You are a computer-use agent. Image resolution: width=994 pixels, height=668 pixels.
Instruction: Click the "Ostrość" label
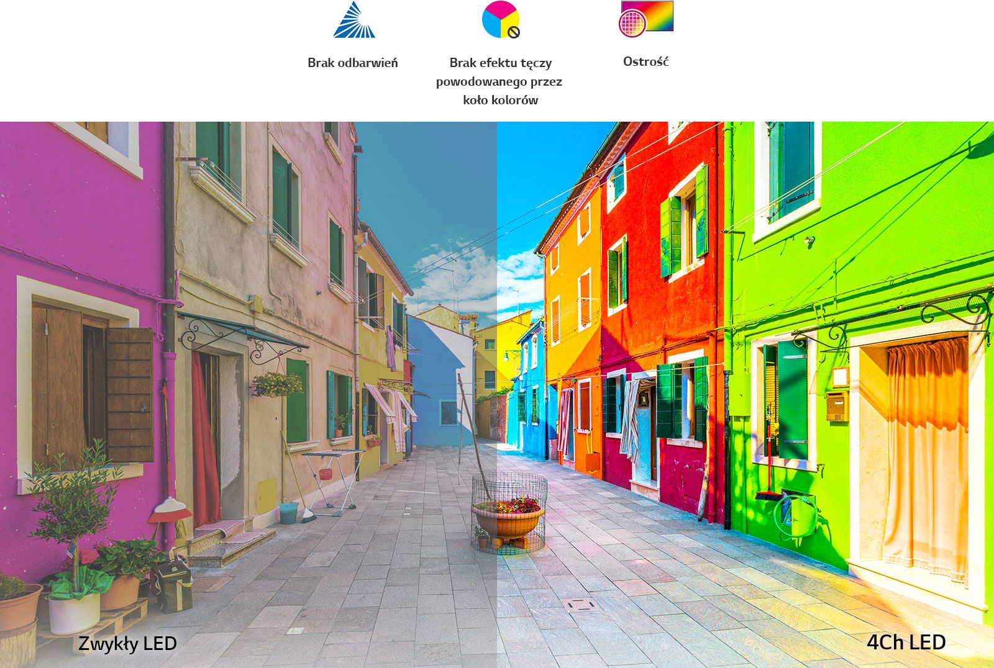pos(645,61)
